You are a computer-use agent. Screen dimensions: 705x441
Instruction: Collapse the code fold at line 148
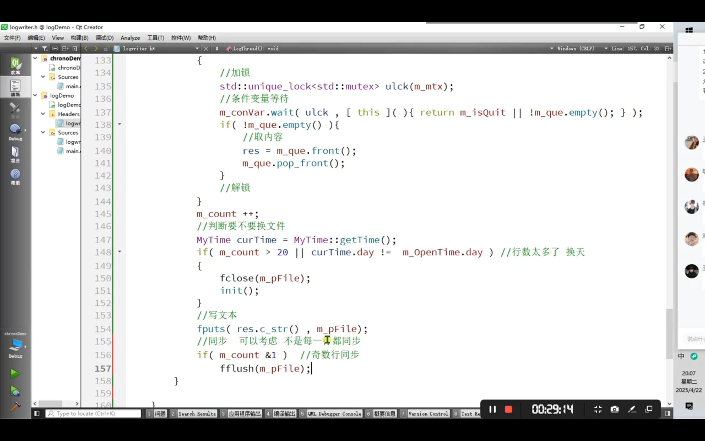point(120,251)
